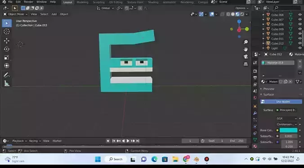This screenshot has width=304, height=168.
Task: Click the navigation gizmo Y axis
Action: pos(247,29)
